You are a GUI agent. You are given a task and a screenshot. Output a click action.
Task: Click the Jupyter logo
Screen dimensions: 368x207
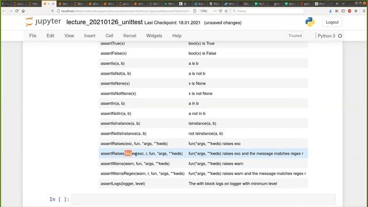point(43,22)
